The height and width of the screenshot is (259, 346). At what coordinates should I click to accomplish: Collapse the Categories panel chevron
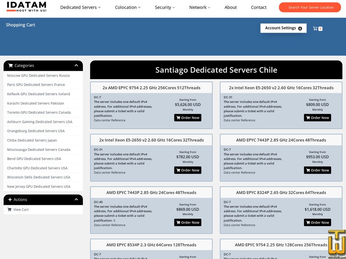click(76, 65)
